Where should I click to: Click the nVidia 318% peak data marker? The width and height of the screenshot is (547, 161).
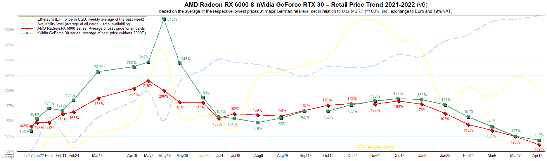click(164, 19)
